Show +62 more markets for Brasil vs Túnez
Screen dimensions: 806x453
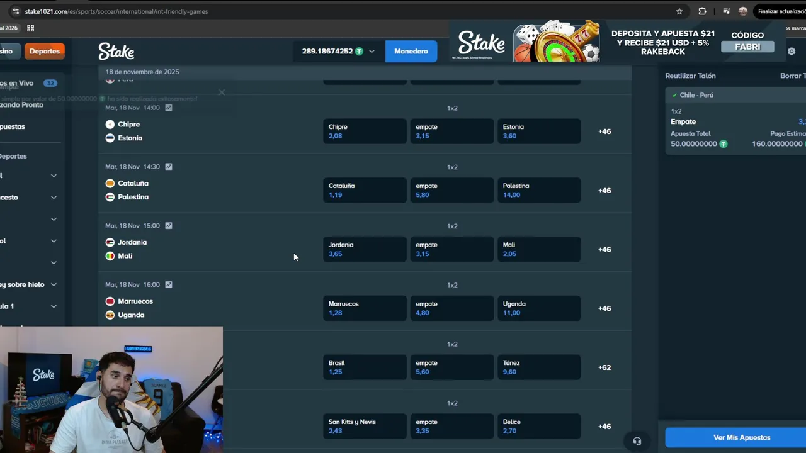604,367
